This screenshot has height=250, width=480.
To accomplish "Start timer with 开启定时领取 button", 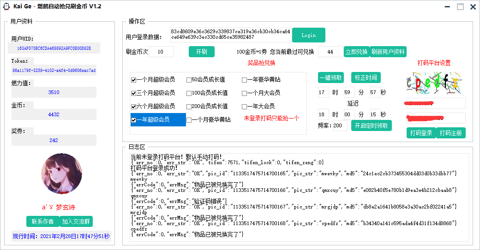I will coord(371,125).
